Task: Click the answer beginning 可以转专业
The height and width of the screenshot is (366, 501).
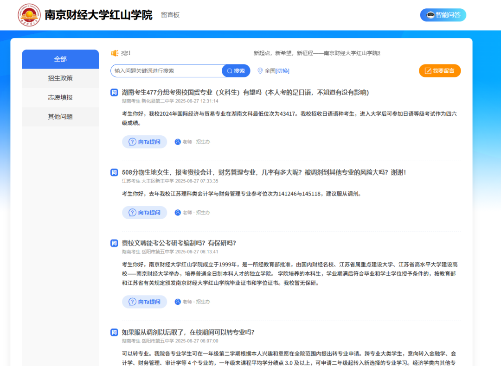Action: pos(289,358)
